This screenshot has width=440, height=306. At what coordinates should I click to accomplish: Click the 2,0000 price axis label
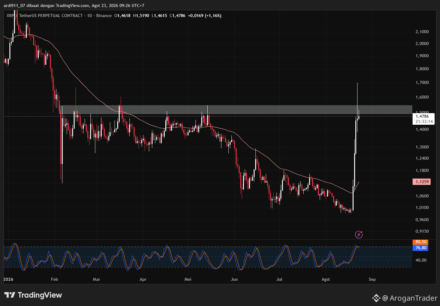pos(422,43)
